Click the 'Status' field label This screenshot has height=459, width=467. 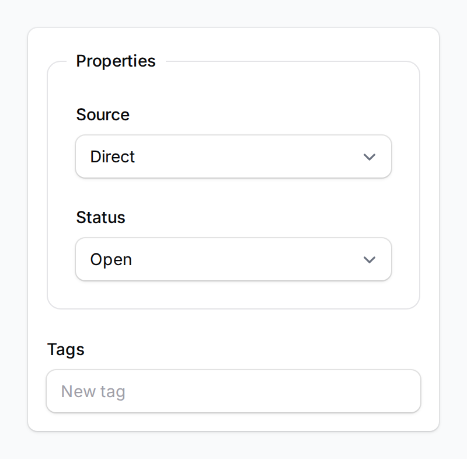coord(100,217)
